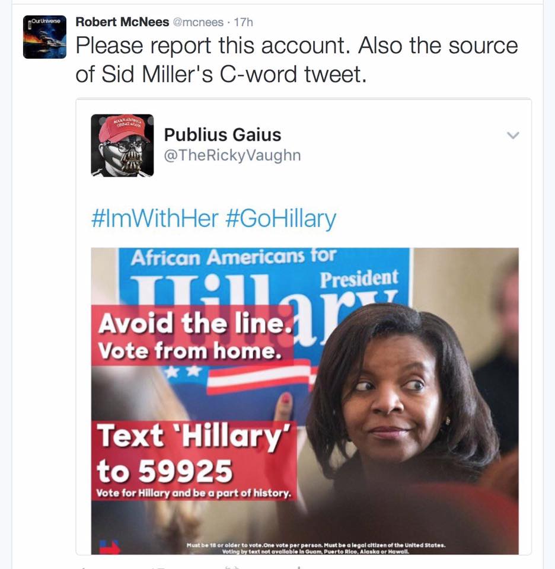
Task: Open the #ImWithHer hashtag
Action: point(155,219)
